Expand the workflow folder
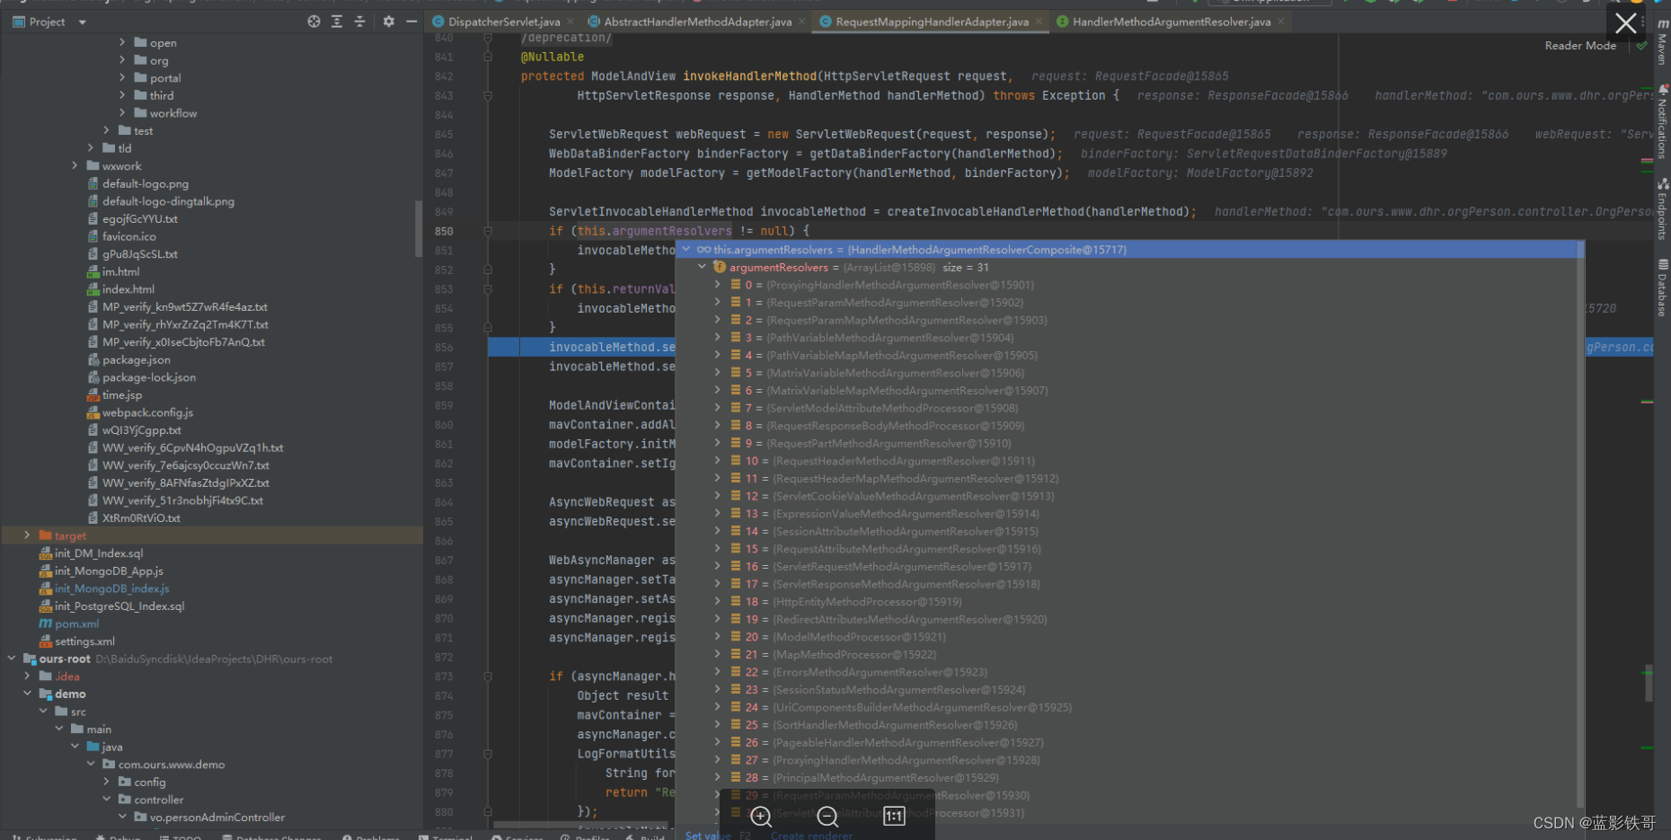1671x840 pixels. (x=122, y=113)
